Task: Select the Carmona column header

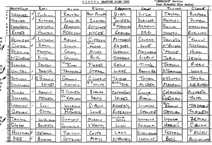Action: click(x=123, y=9)
